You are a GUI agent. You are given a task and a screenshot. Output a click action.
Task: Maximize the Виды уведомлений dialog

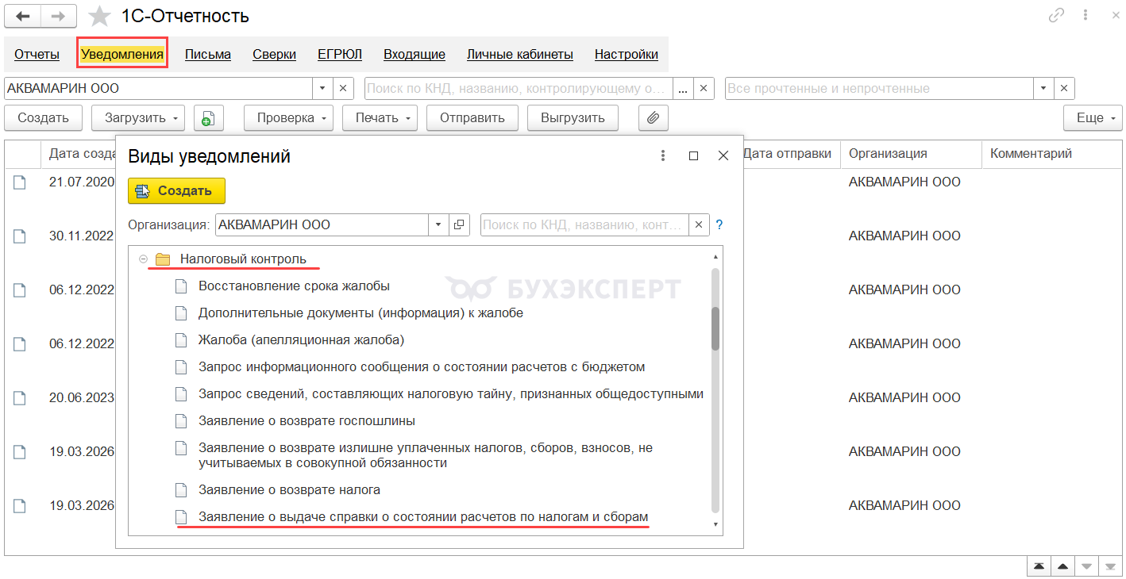(693, 156)
